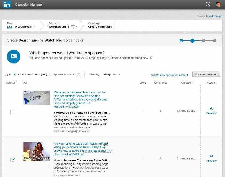This screenshot has height=177, width=225.
Task: Check the AdWords Shortcuts ad checkbox
Action: click(12, 112)
